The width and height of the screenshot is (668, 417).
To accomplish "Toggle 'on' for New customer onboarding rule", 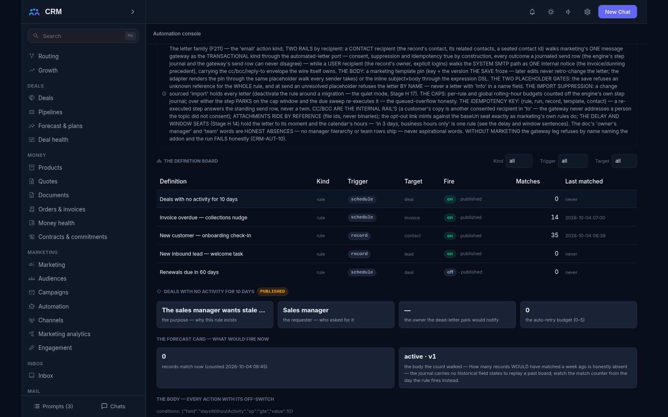I will 450,236.
